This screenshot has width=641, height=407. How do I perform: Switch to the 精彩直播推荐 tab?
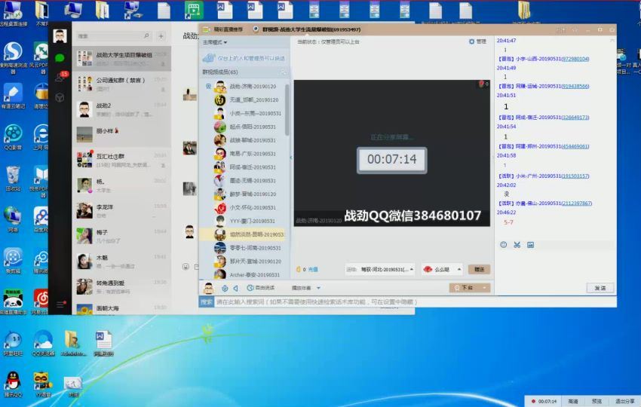click(224, 29)
